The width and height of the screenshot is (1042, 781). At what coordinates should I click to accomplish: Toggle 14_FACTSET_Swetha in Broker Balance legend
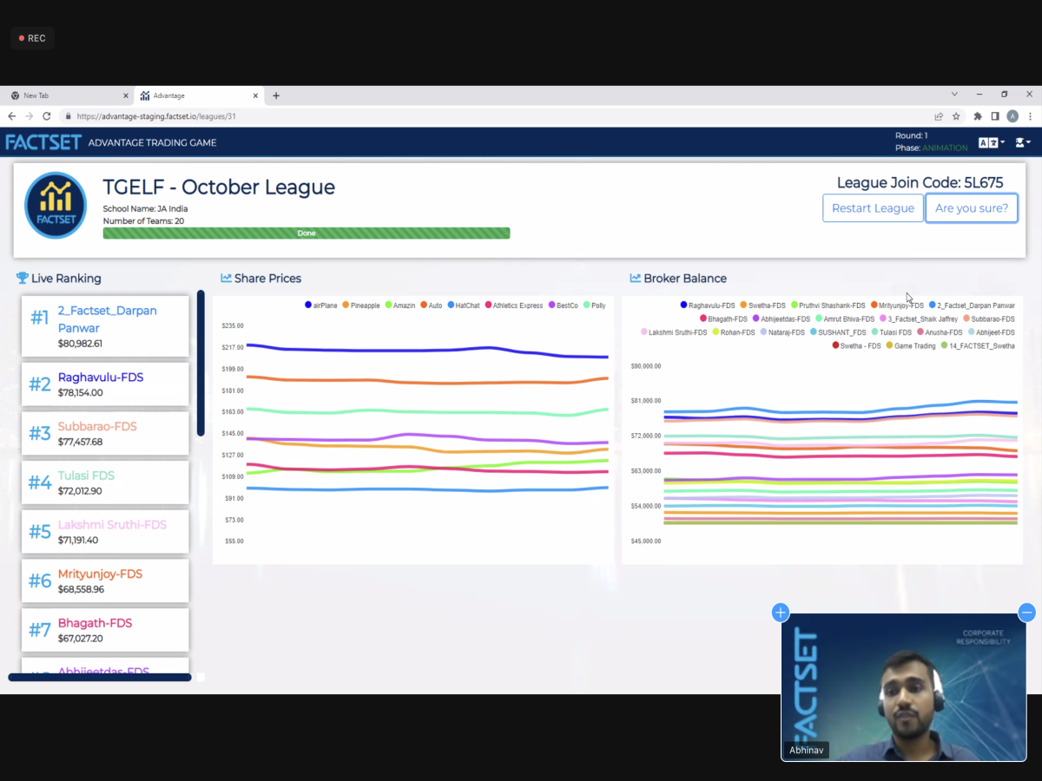pos(978,346)
